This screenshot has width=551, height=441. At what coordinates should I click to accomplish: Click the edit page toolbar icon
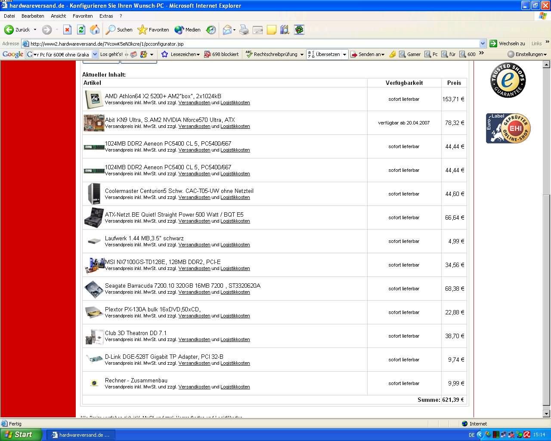tap(258, 30)
